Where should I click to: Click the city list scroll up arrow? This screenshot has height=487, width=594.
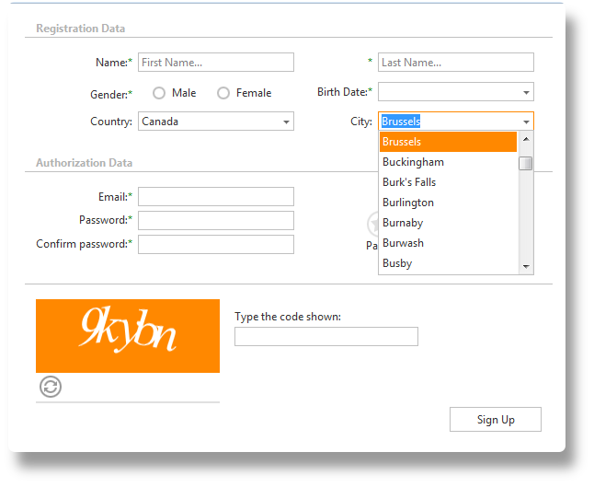tap(526, 139)
